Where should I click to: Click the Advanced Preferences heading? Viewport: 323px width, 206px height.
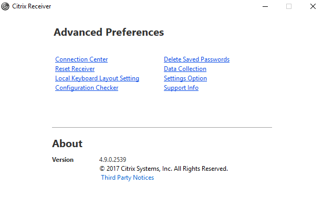[x=109, y=32]
